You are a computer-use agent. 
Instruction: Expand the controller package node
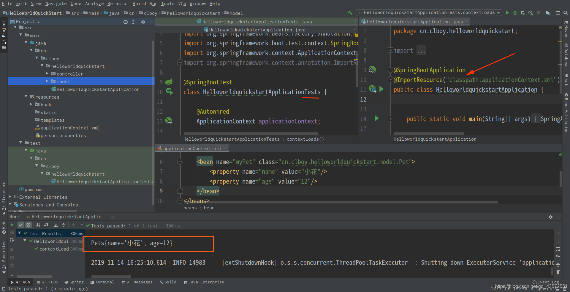(x=47, y=73)
